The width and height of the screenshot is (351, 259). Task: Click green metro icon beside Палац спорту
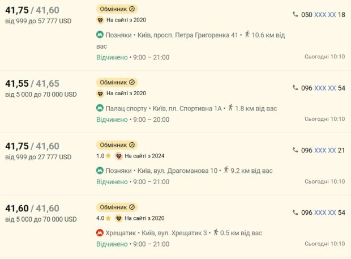[100, 108]
